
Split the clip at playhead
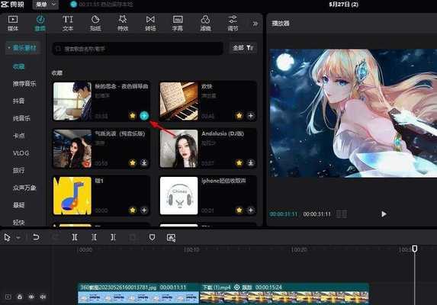click(75, 237)
